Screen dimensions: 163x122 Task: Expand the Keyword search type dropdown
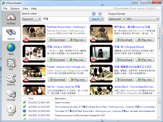click(x=32, y=19)
